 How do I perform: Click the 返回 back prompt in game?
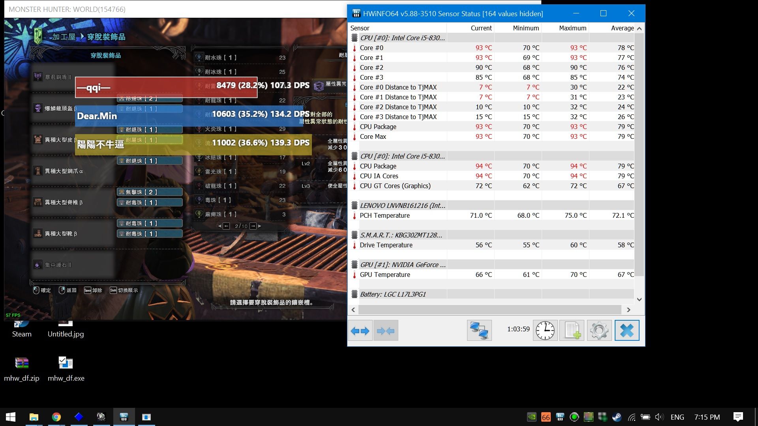[68, 290]
